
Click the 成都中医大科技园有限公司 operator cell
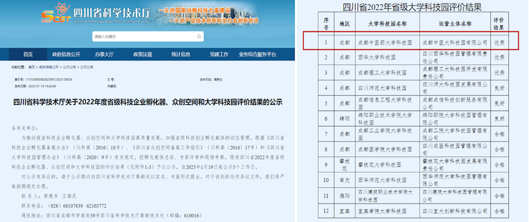click(455, 41)
